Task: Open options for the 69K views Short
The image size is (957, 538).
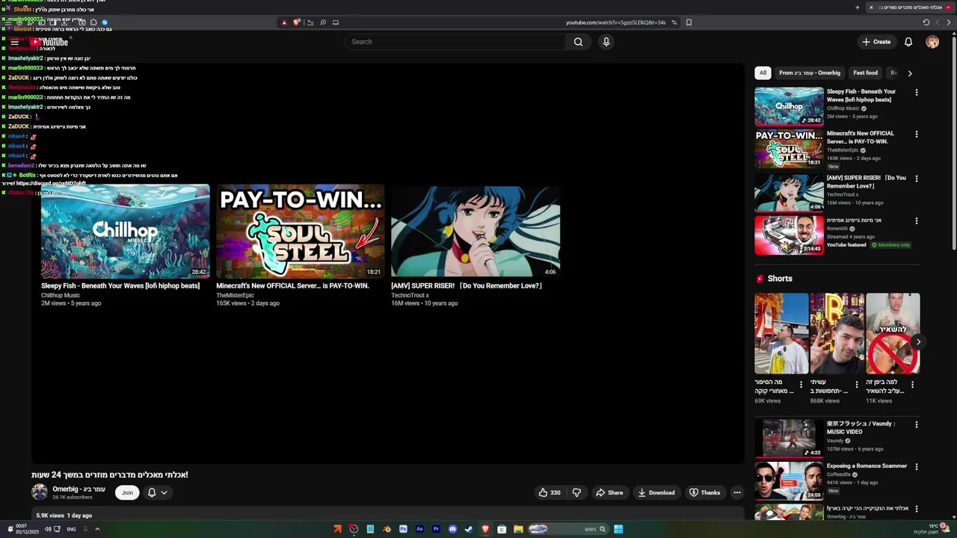Action: tap(801, 385)
